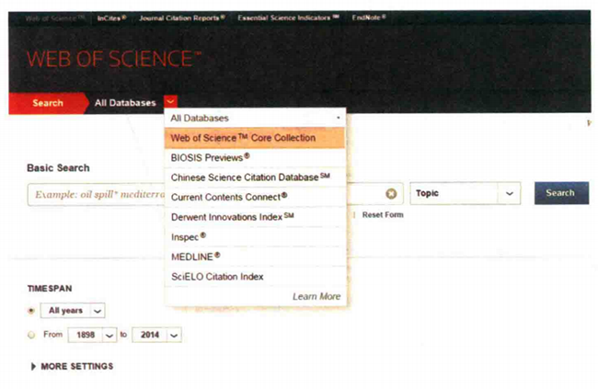Open the InCites link
This screenshot has width=598, height=389.
pyautogui.click(x=111, y=17)
